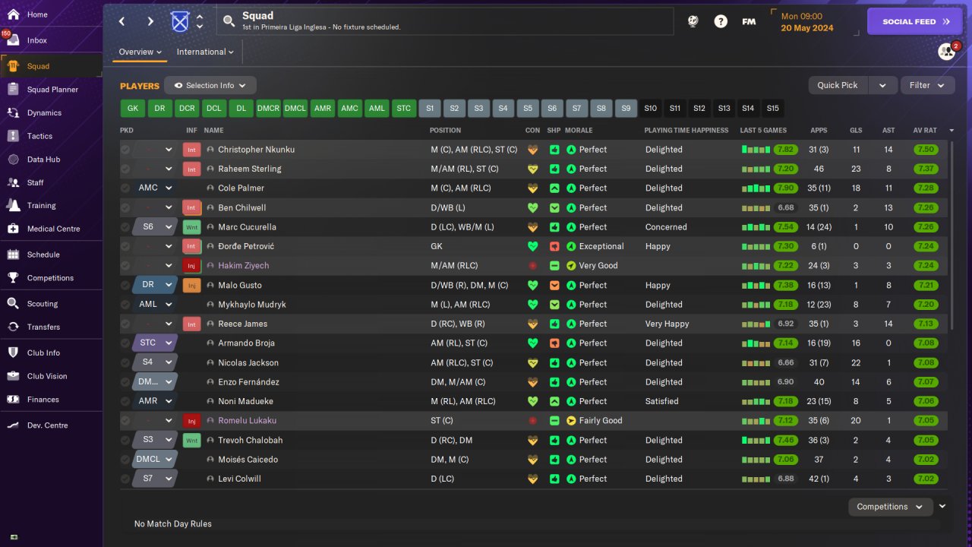Collapse the match day rules panel chevron

click(942, 507)
